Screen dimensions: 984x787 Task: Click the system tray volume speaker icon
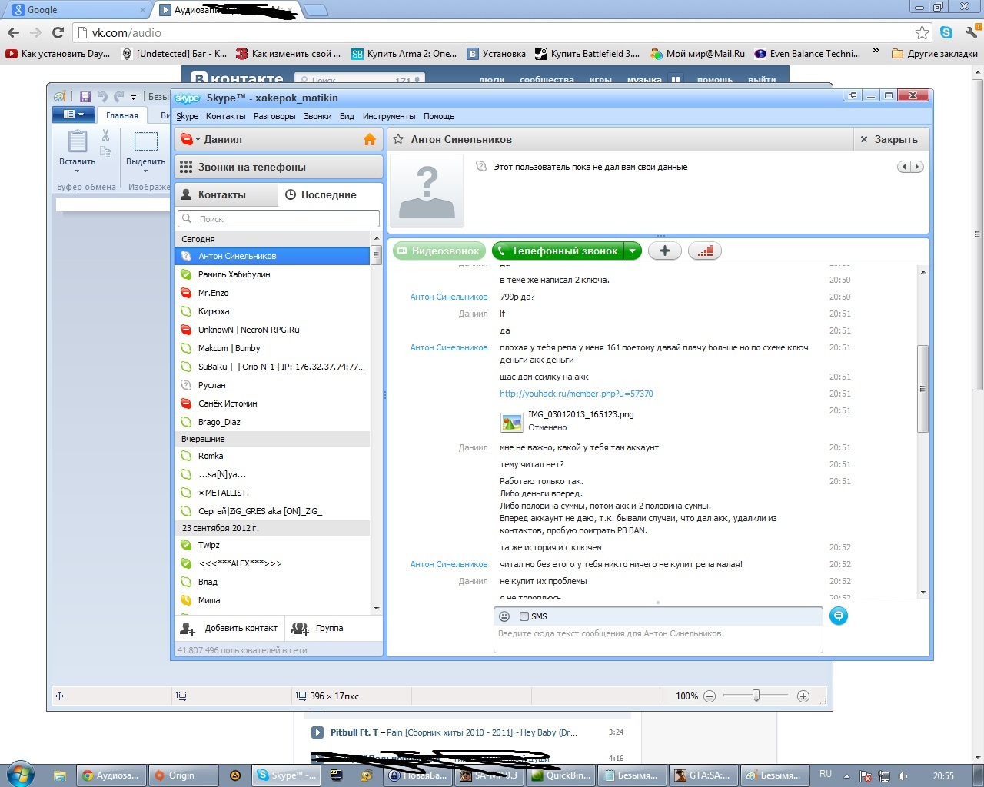[x=903, y=775]
